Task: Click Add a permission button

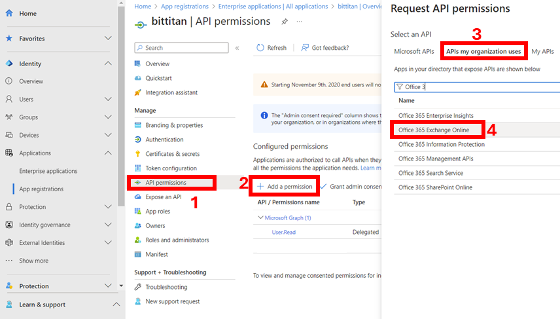Action: tap(285, 186)
